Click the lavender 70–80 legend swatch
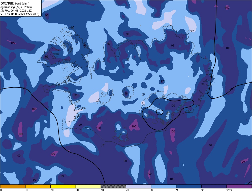Image resolution: width=252 pixels, height=192 pixels. point(139,186)
